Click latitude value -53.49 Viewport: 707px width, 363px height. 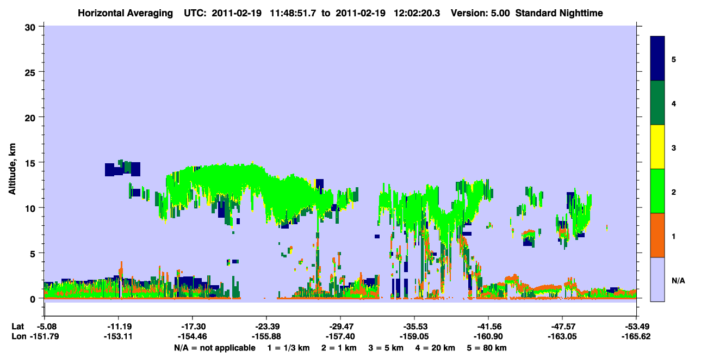636,327
